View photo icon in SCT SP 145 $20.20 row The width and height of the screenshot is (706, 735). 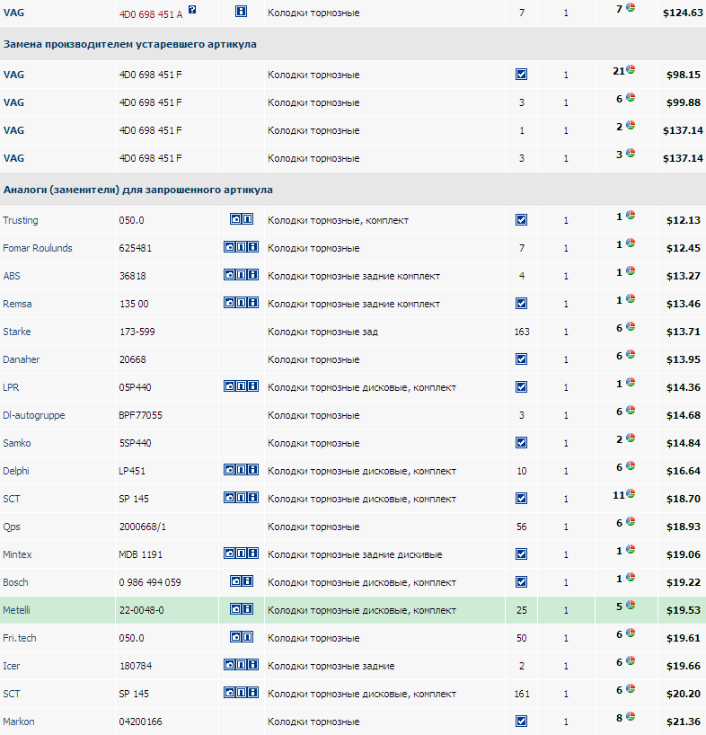(230, 693)
